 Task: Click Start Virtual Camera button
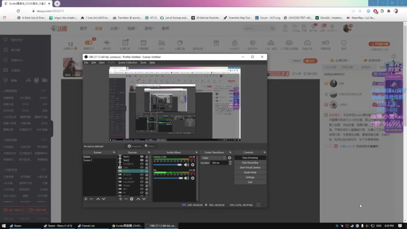click(x=250, y=167)
